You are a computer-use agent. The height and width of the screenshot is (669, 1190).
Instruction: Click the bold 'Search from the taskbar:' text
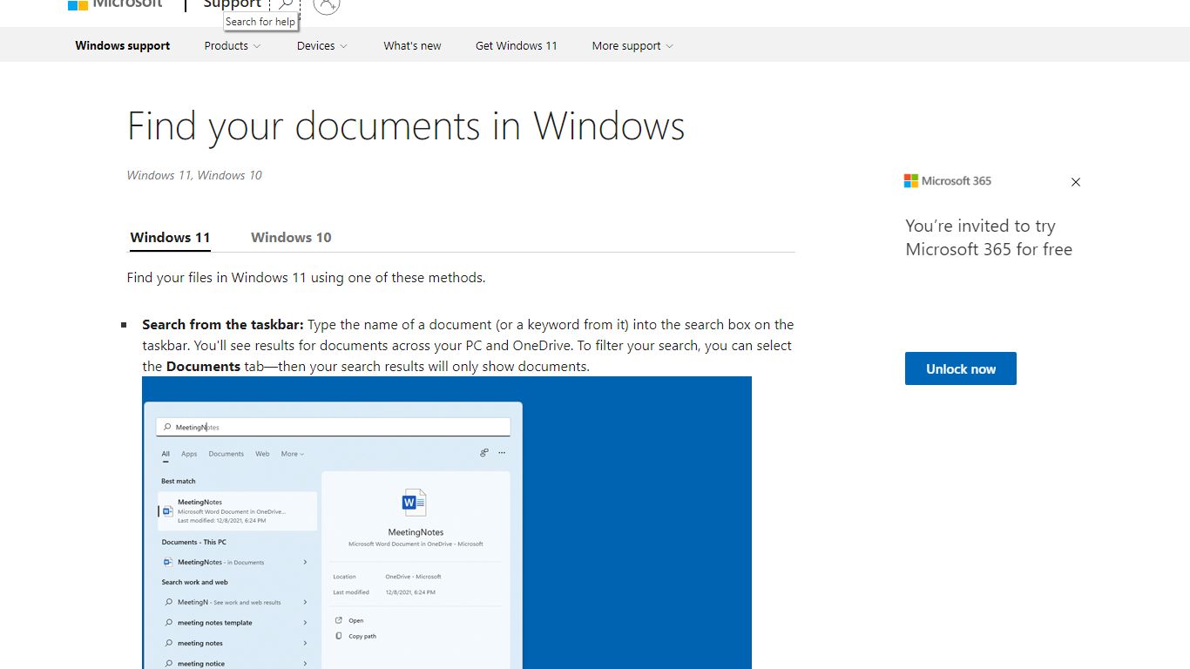click(223, 325)
